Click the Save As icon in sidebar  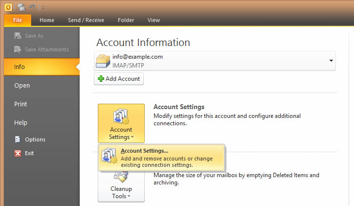pyautogui.click(x=18, y=36)
